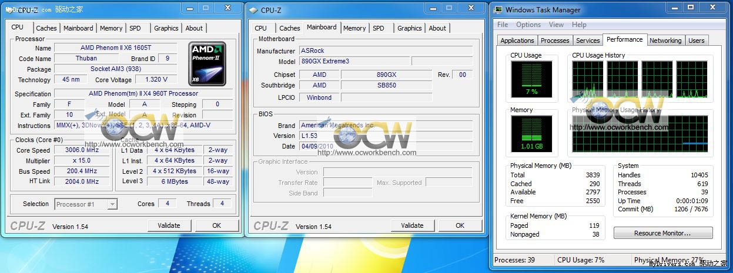Image resolution: width=733 pixels, height=273 pixels.
Task: Click Specification AMD Phenom II X4 960T Processor
Action: tap(143, 93)
